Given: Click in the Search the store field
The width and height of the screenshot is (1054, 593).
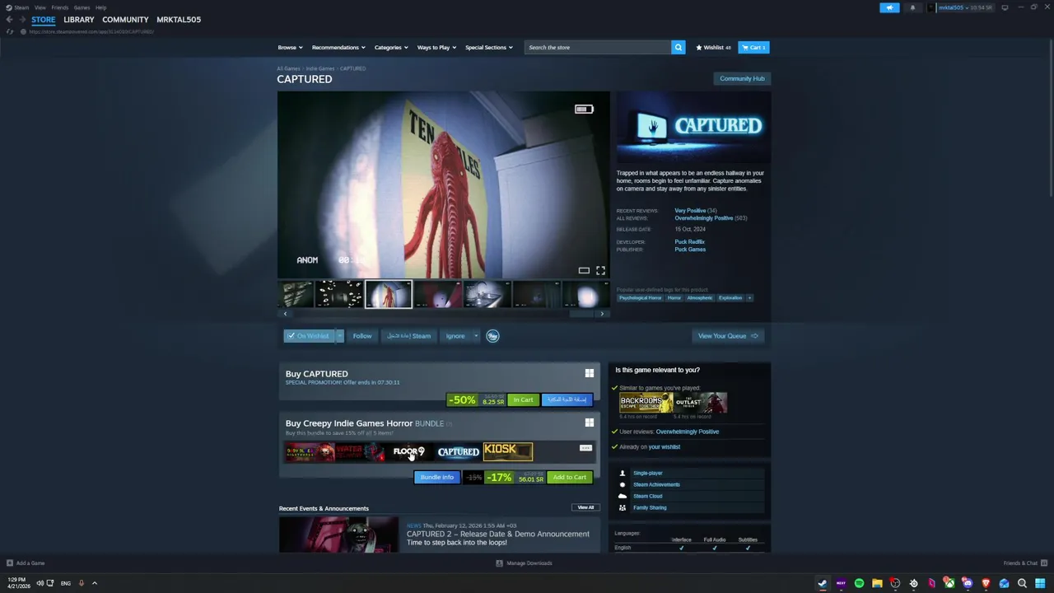Looking at the screenshot, I should click(598, 47).
